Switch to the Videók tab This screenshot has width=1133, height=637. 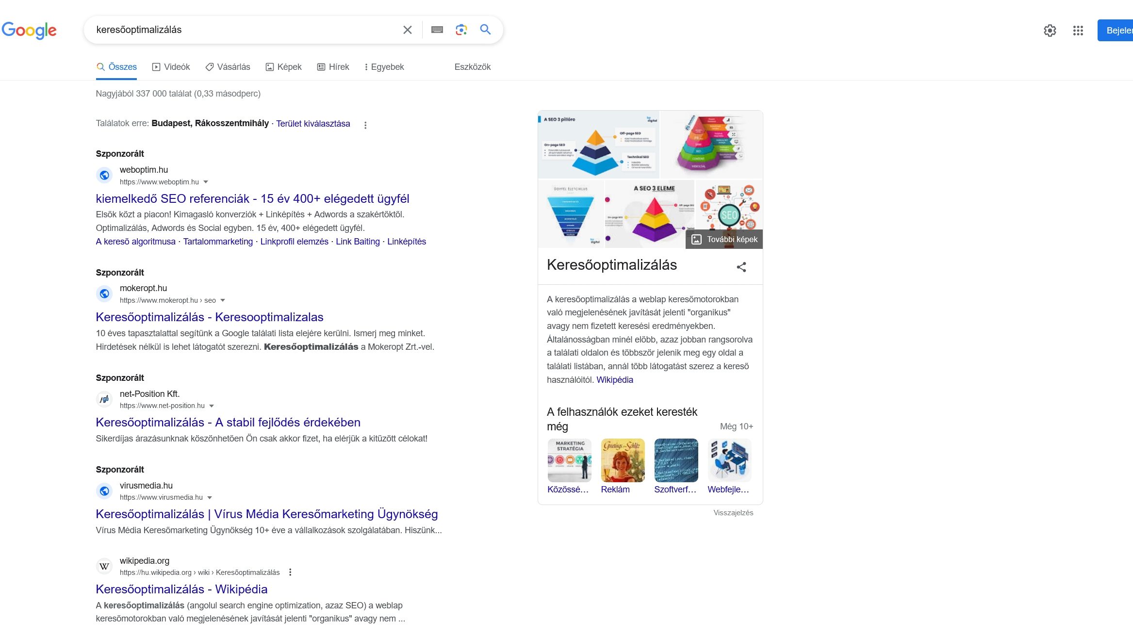pos(171,67)
